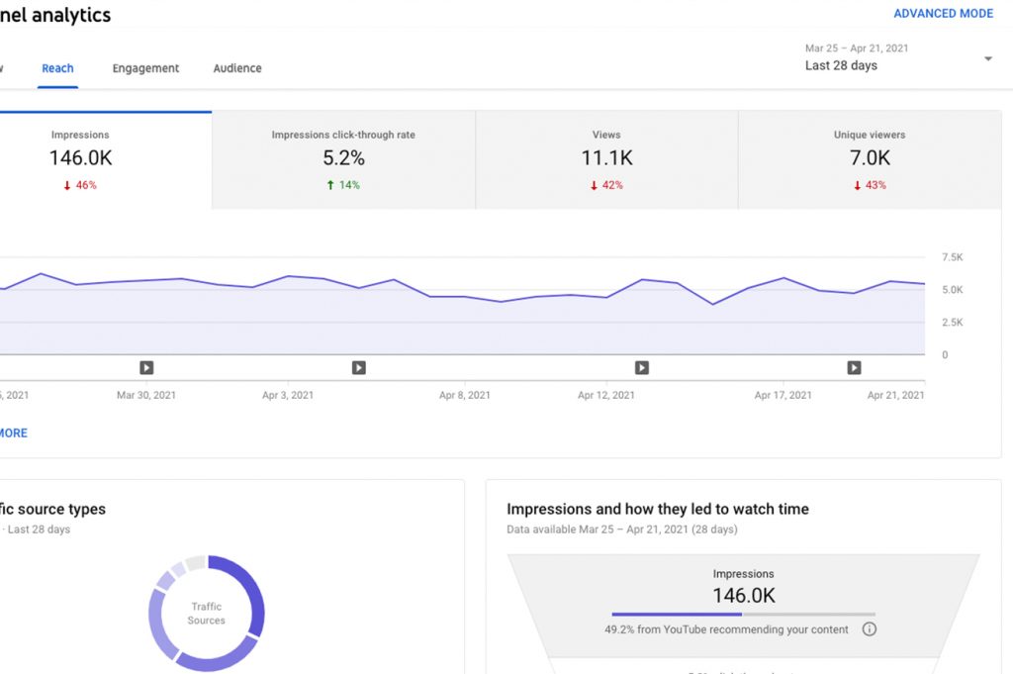Click the 2.5K y-axis label
The image size is (1013, 674).
pyautogui.click(x=953, y=322)
